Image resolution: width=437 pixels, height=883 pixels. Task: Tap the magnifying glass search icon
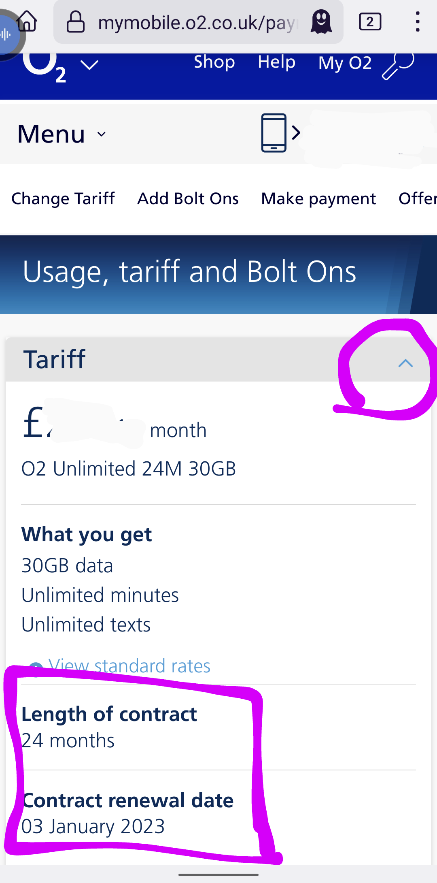click(398, 65)
